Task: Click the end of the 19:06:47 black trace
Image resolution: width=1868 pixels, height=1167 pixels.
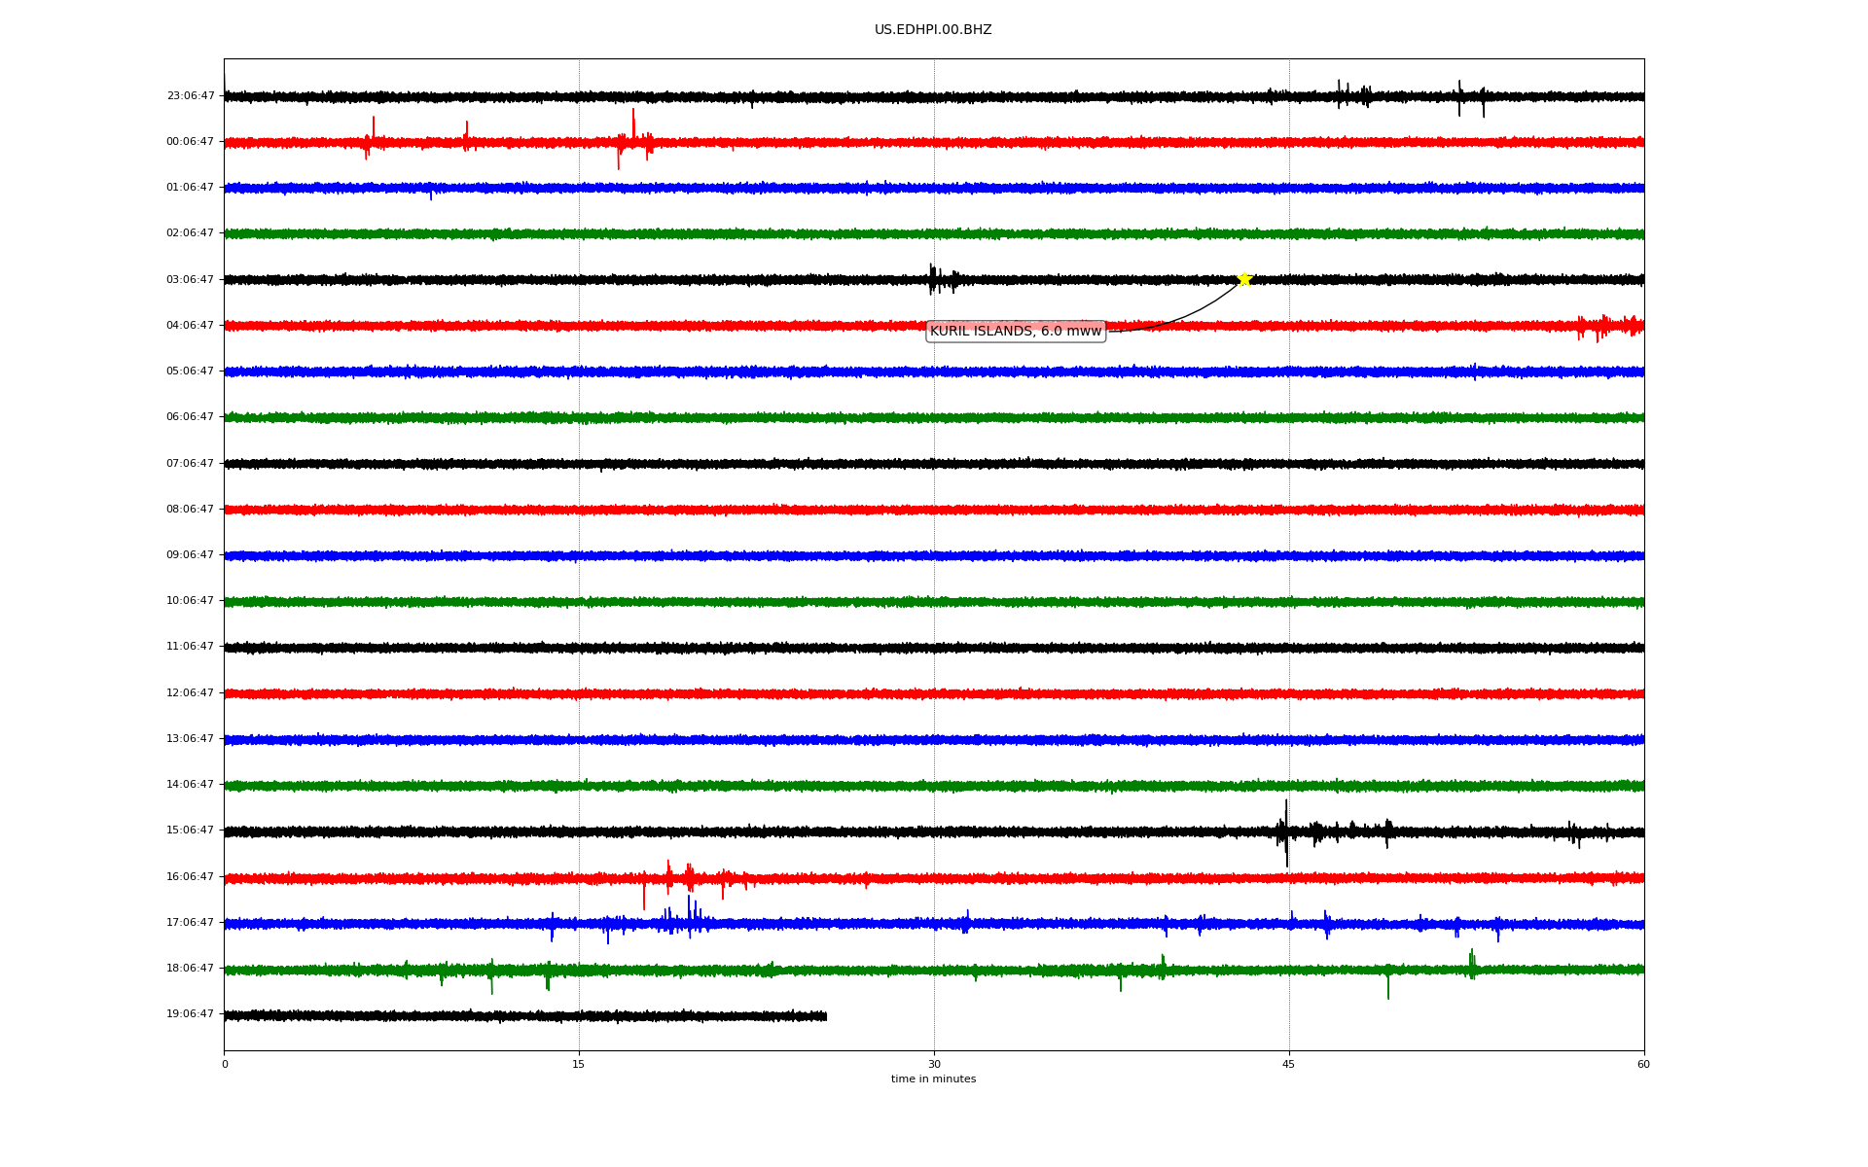Action: tap(825, 1016)
